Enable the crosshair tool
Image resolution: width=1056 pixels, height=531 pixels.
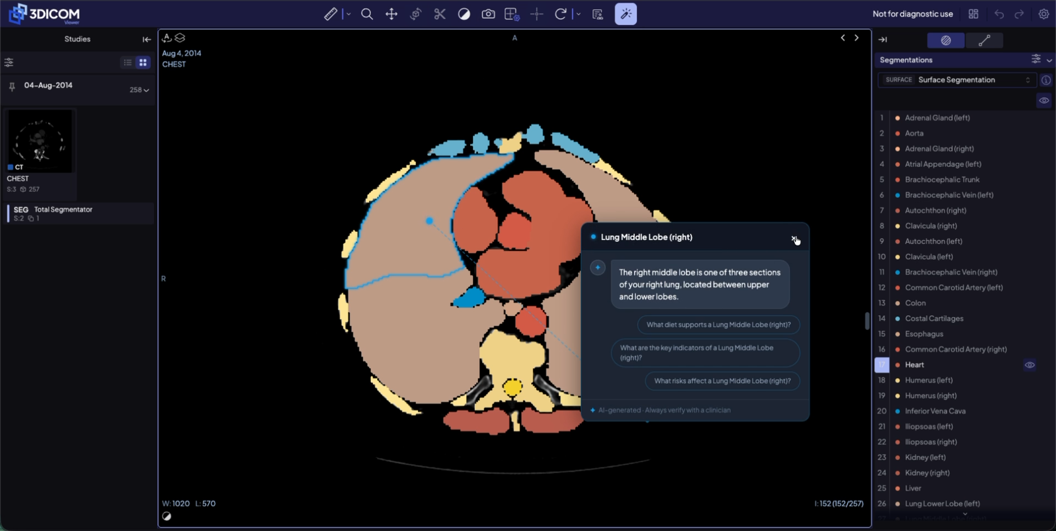[537, 14]
